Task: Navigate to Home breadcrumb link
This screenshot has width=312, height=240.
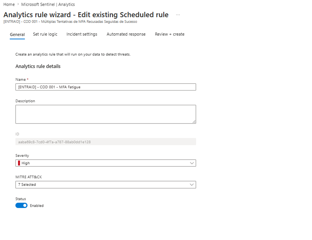Action: click(x=9, y=4)
